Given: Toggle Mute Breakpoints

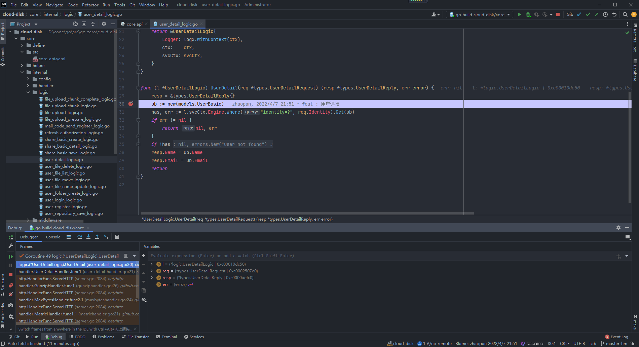Looking at the screenshot, I should tap(11, 294).
